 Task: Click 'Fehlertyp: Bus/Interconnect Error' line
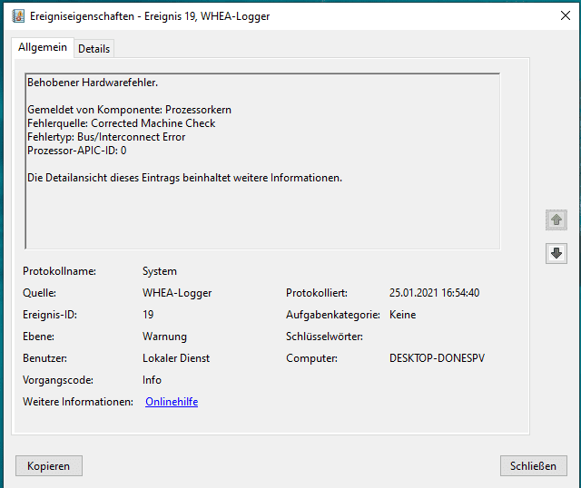click(x=106, y=137)
